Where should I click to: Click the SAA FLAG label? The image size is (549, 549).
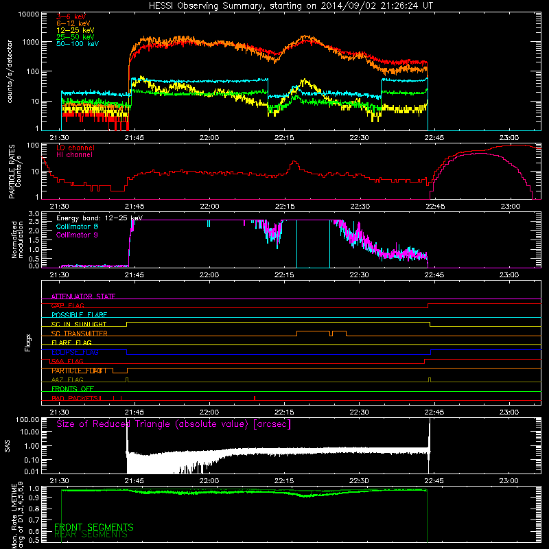click(67, 362)
